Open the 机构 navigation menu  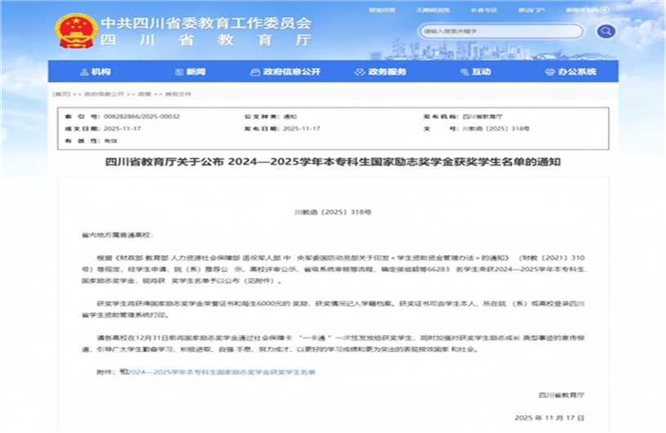click(x=95, y=72)
